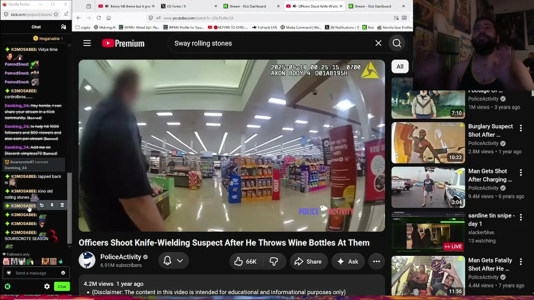
Task: Play the 10:22 Burglary Suspect thumbnail
Action: pyautogui.click(x=428, y=142)
